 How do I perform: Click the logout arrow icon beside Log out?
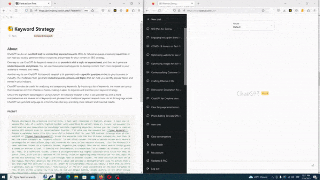(x=148, y=169)
